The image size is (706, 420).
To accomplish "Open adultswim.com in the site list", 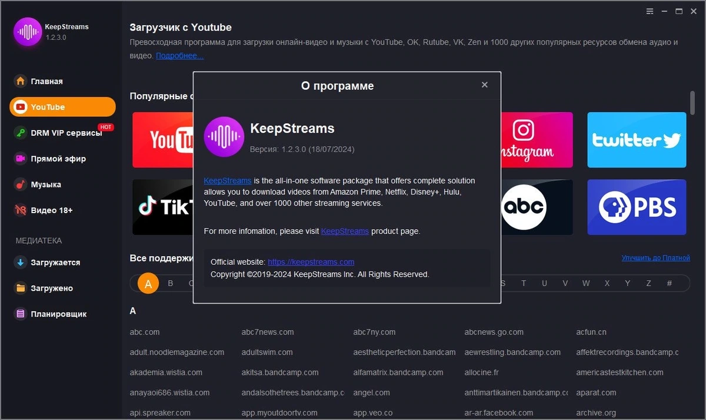I will point(267,352).
